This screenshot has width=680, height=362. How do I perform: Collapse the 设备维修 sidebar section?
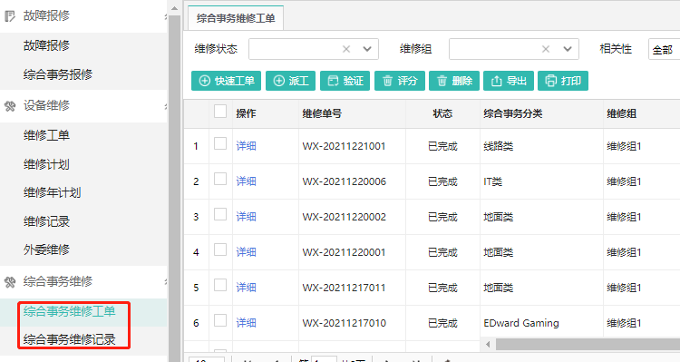click(x=166, y=106)
